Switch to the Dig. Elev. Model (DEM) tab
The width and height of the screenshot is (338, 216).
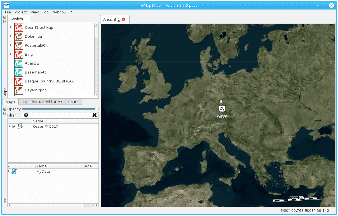[42, 102]
